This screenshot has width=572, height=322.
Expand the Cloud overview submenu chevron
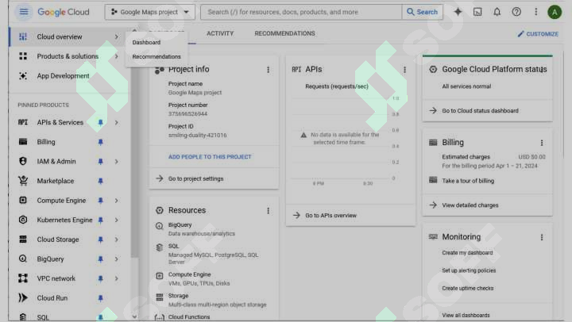(116, 36)
